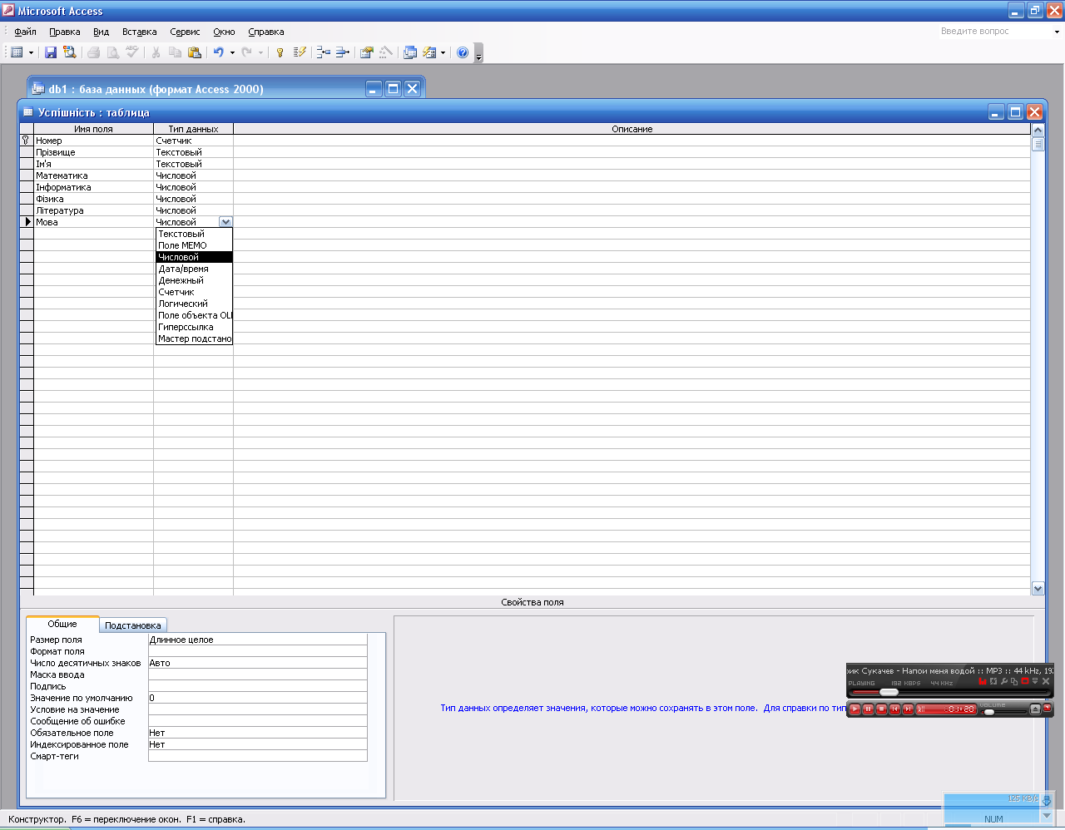The image size is (1065, 830).
Task: Click the blue Help question mark icon
Action: tap(463, 52)
